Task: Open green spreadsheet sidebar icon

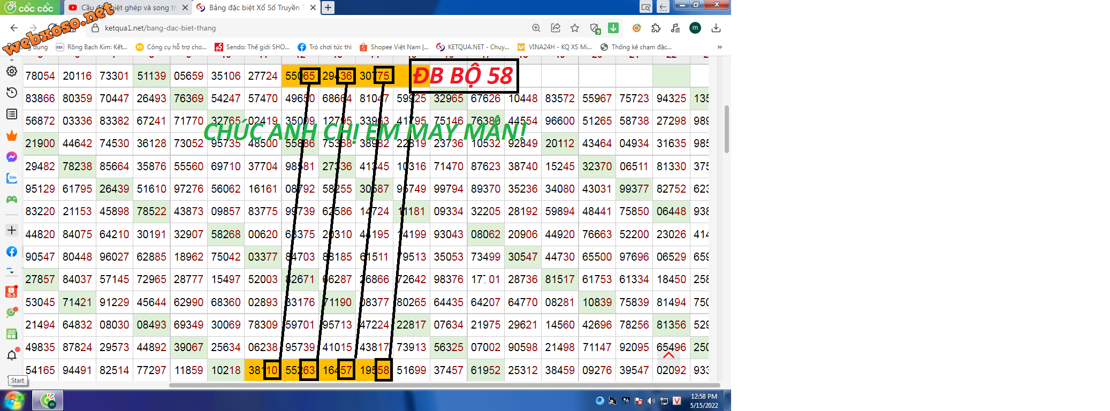Action: tap(12, 334)
